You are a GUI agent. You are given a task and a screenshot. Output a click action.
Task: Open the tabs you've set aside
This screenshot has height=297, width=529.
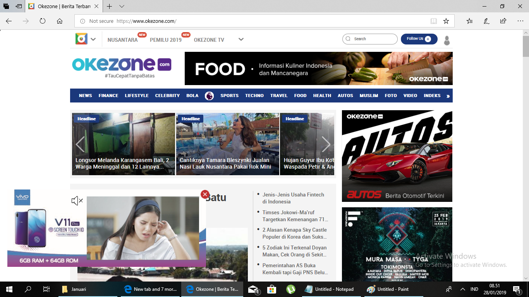pos(6,7)
